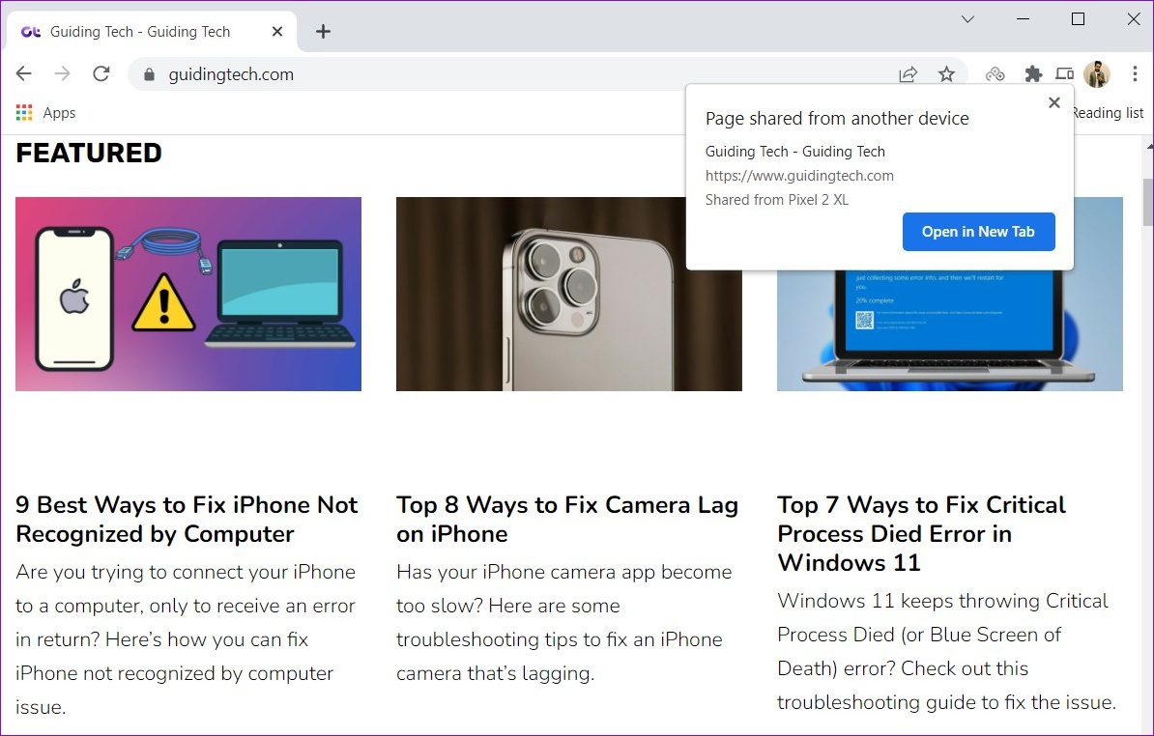1154x736 pixels.
Task: Open the Chrome profile avatar
Action: pos(1095,73)
